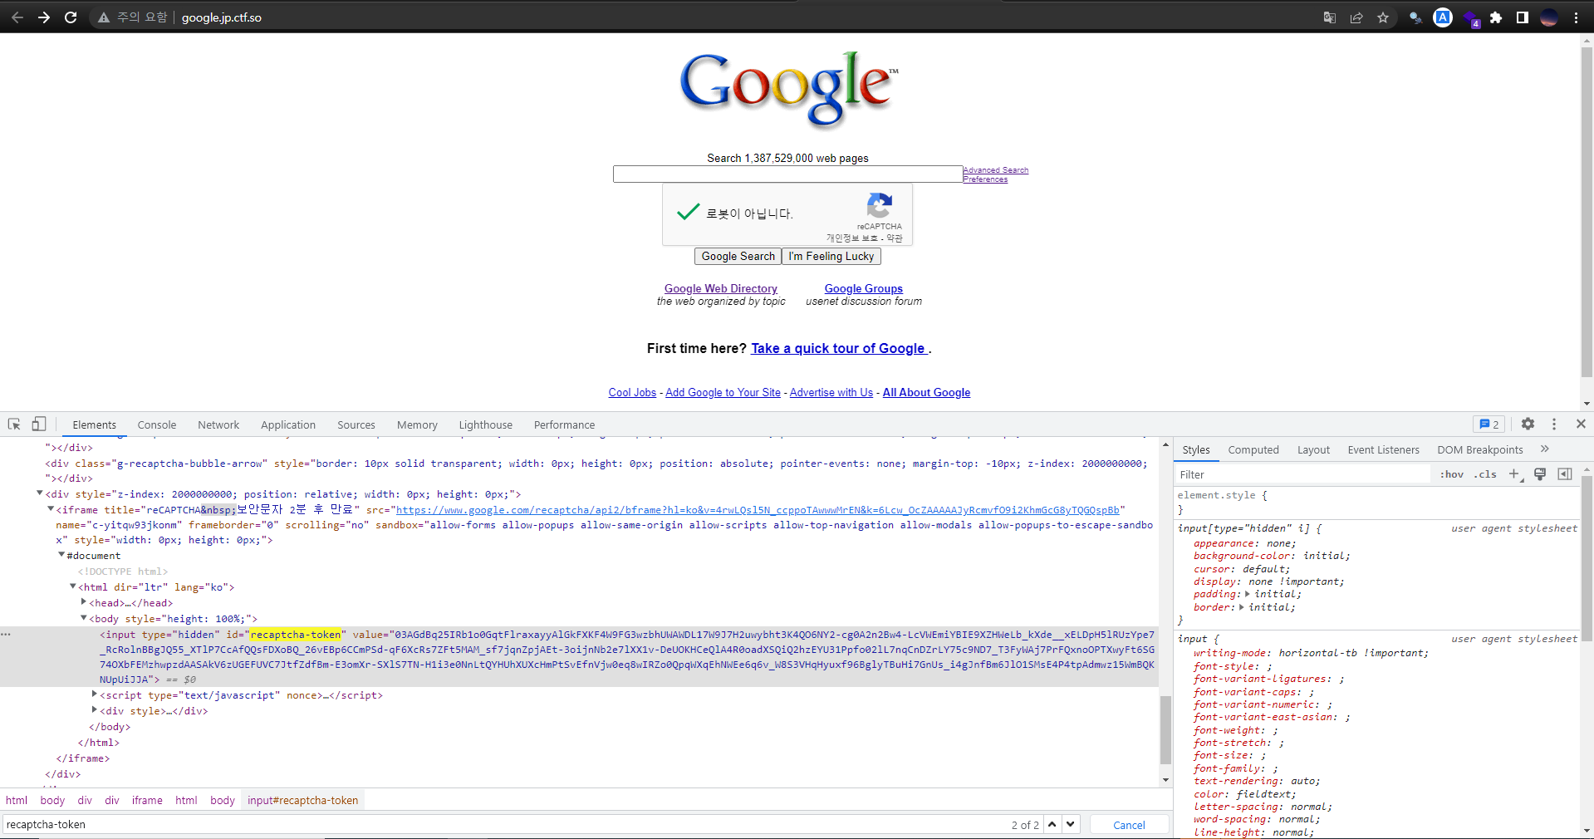The image size is (1594, 839).
Task: Collapse the z-index div node
Action: pos(40,493)
